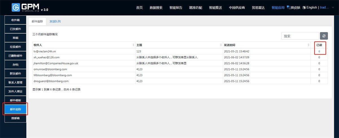339x138 pixels.
Task: Click the 换皮肤 skin switch icon
Action: [288, 7]
